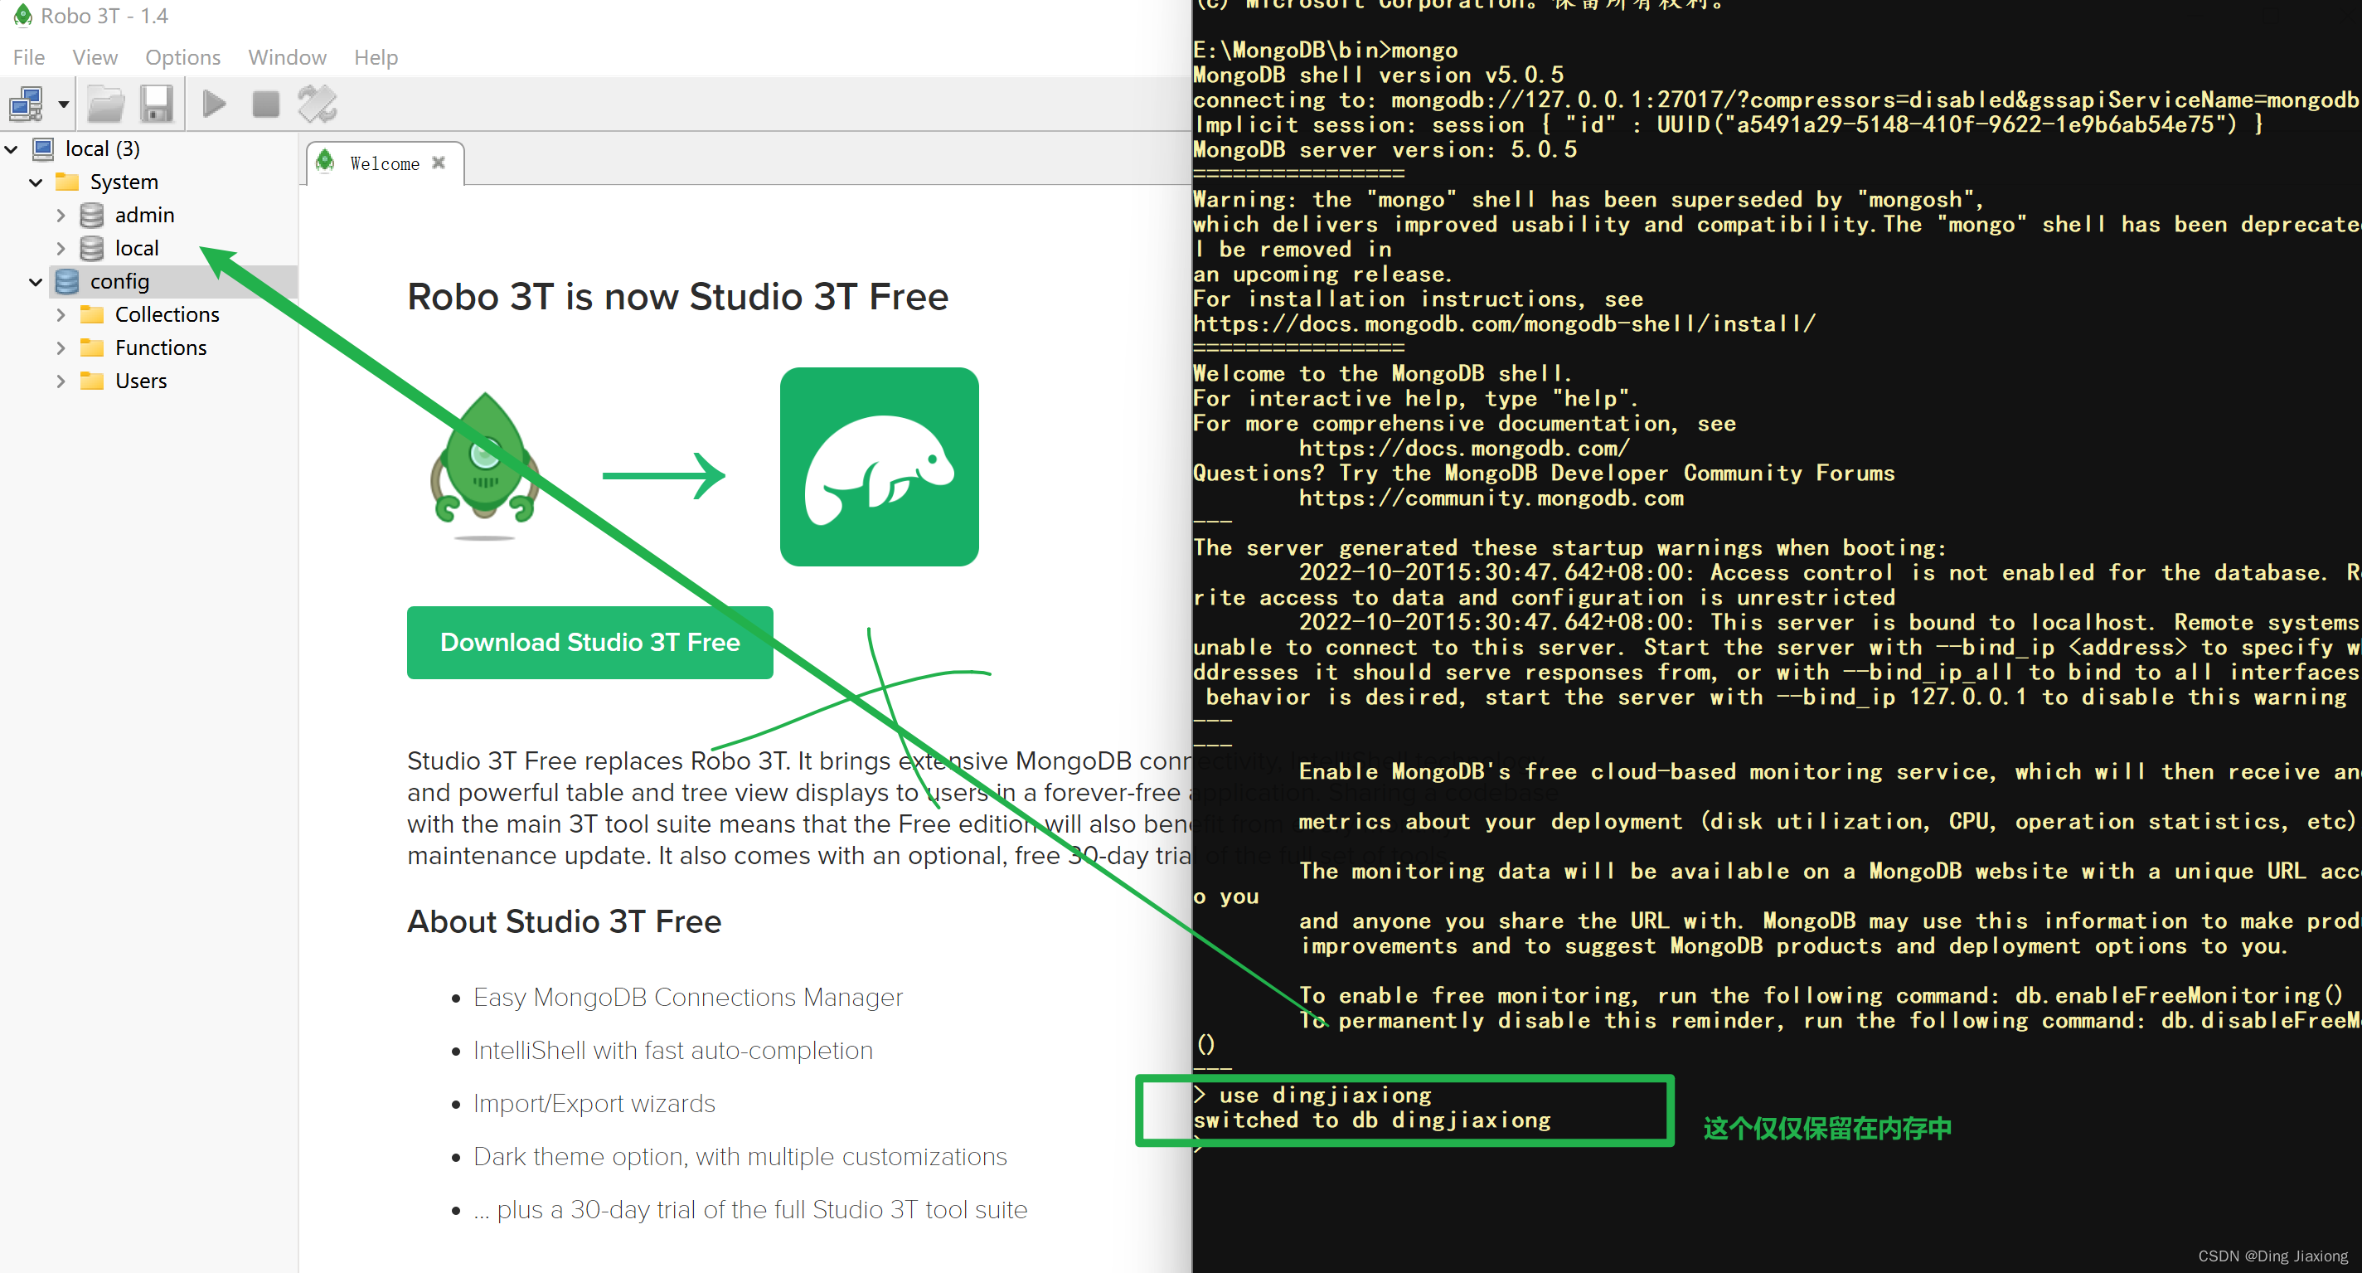2362x1273 pixels.
Task: Click the Stop toolbar icon
Action: point(266,104)
